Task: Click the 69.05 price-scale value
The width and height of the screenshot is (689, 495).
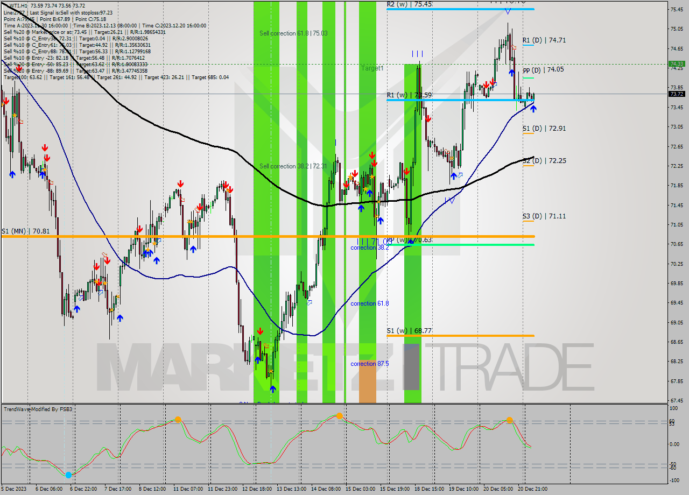Action: [677, 322]
